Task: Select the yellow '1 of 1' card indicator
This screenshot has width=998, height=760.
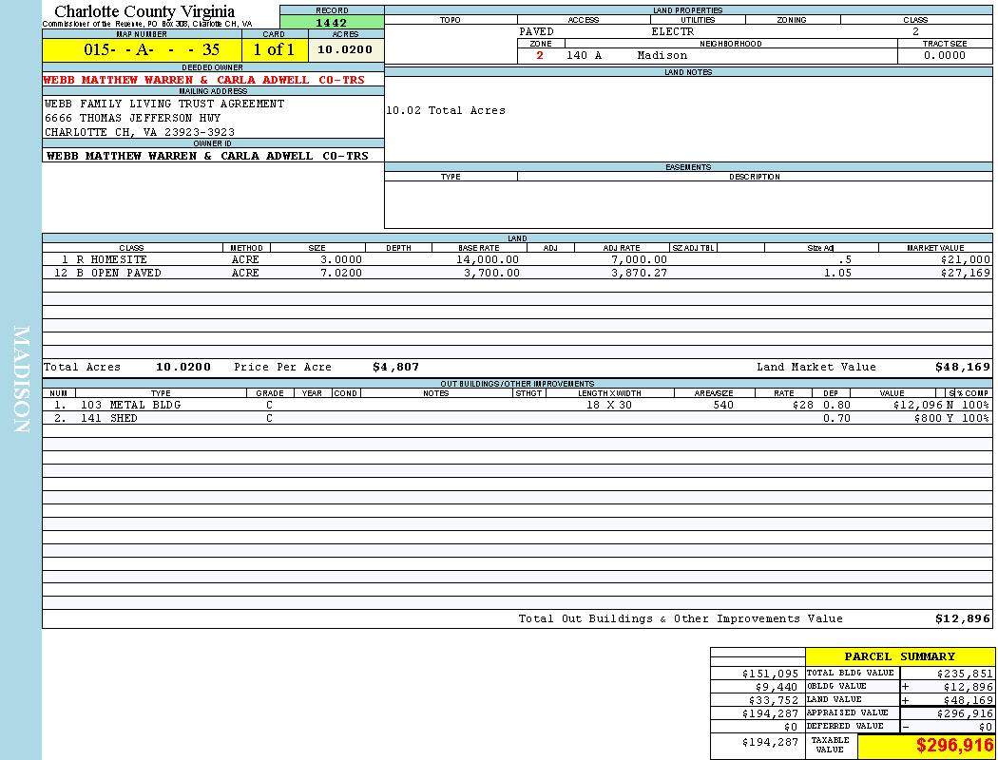Action: 274,49
